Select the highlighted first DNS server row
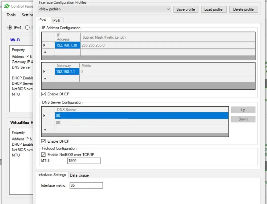267x204 pixels. point(141,115)
